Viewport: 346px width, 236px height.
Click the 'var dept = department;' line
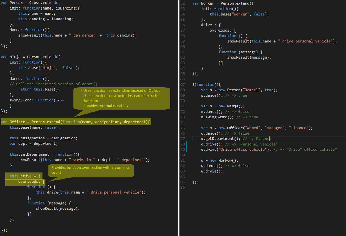(x=34, y=144)
